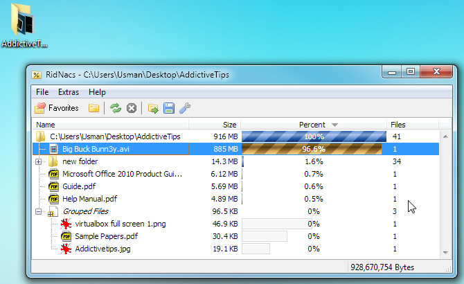Click the PDF icon beside Guide.pdf
The width and height of the screenshot is (464, 284).
coord(53,186)
